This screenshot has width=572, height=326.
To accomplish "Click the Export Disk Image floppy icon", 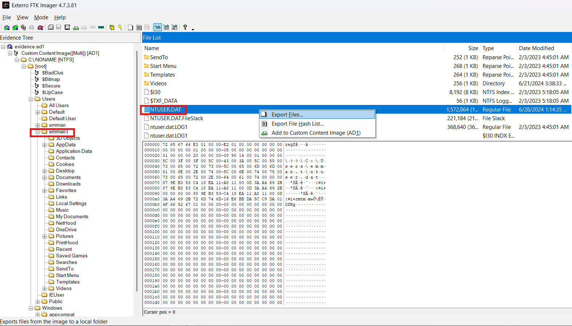I will point(59,27).
